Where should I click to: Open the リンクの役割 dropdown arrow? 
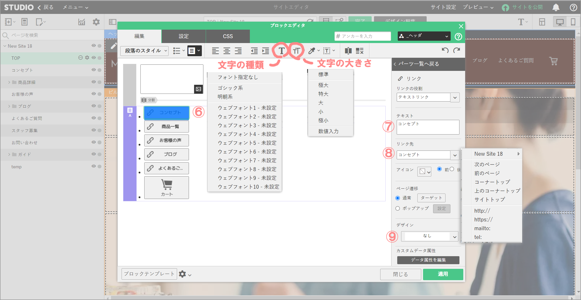tap(455, 97)
